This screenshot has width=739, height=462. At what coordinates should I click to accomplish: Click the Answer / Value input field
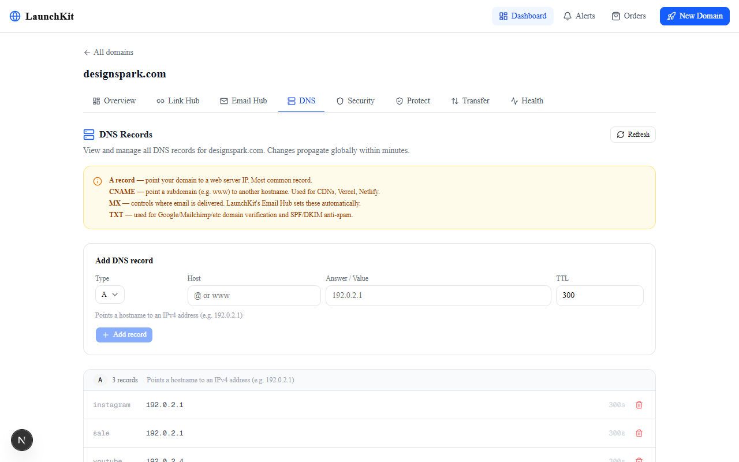(x=438, y=295)
